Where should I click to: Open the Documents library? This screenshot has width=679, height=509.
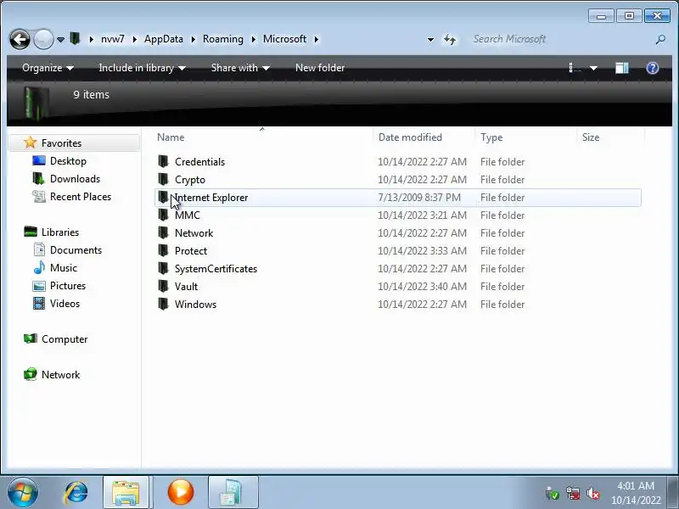pyautogui.click(x=76, y=250)
